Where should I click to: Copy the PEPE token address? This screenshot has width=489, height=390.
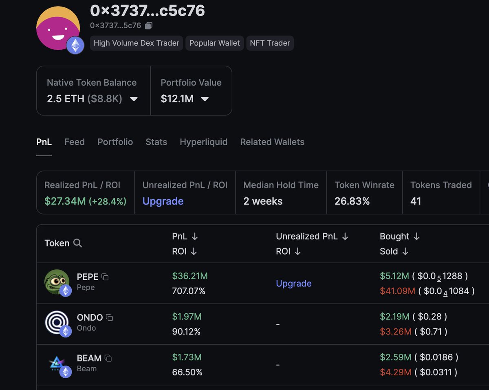tap(105, 277)
